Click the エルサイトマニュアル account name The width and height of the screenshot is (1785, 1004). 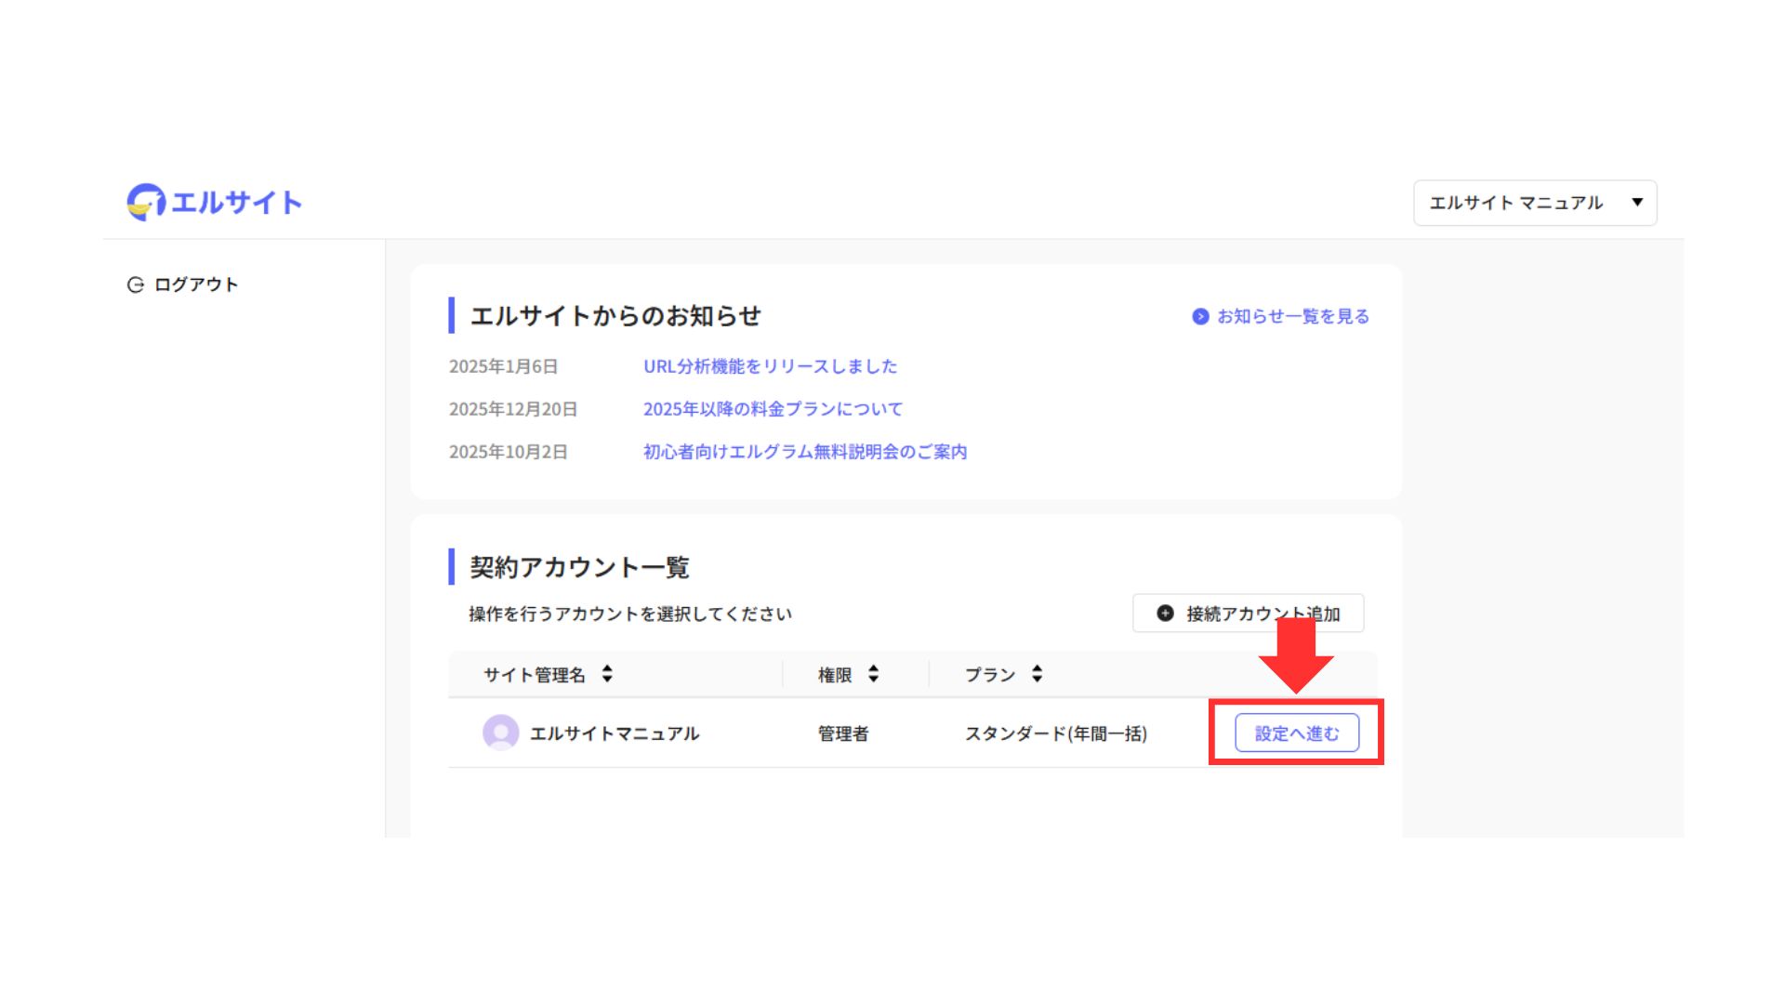click(x=614, y=733)
